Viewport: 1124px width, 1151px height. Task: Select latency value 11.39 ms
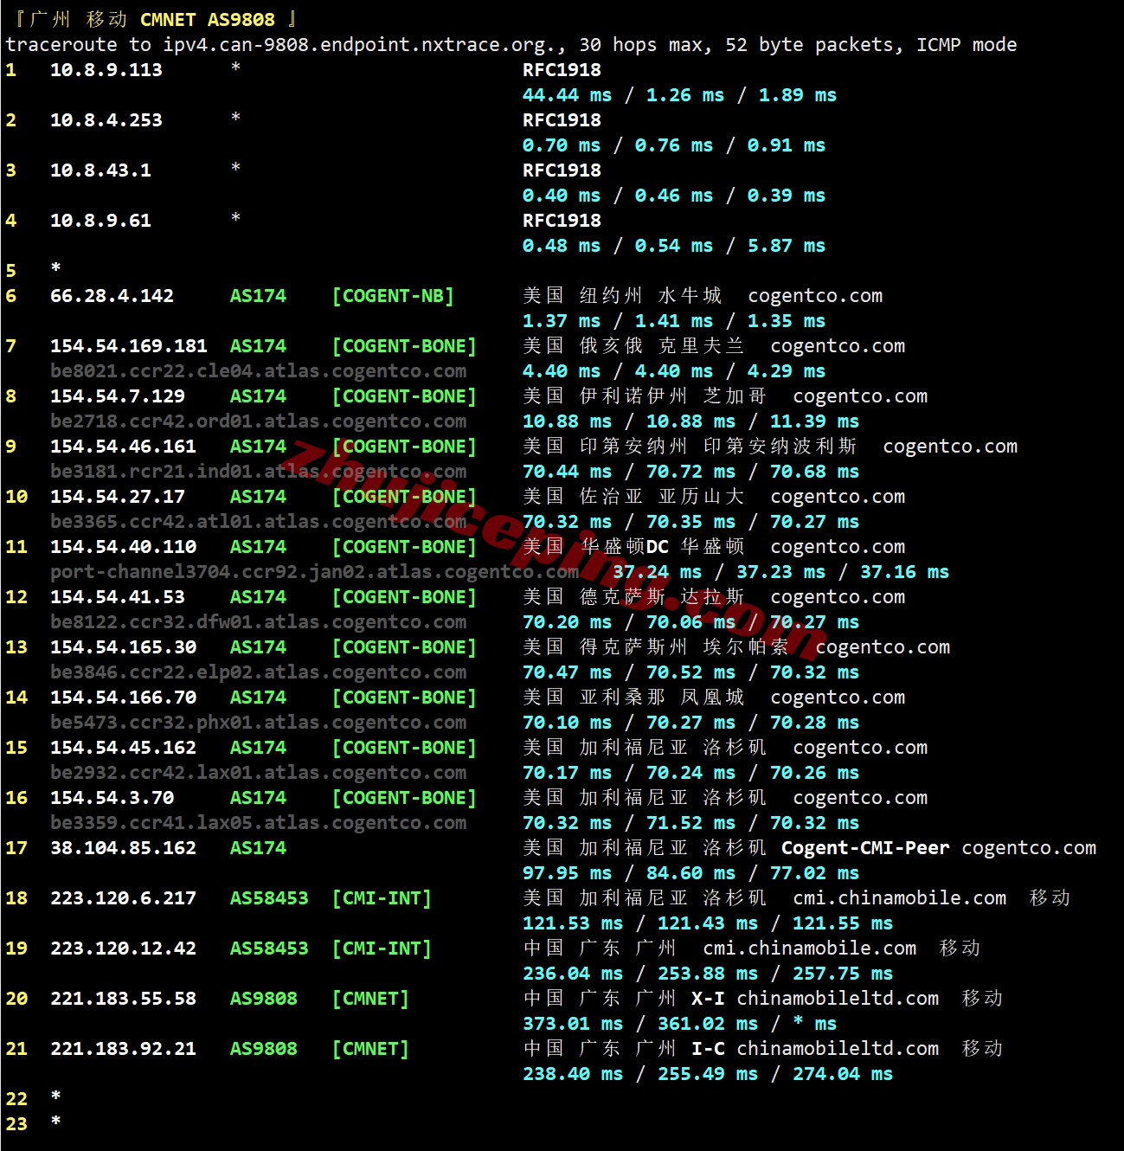814,421
